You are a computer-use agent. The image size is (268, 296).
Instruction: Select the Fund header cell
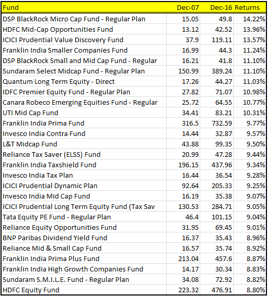84,7
